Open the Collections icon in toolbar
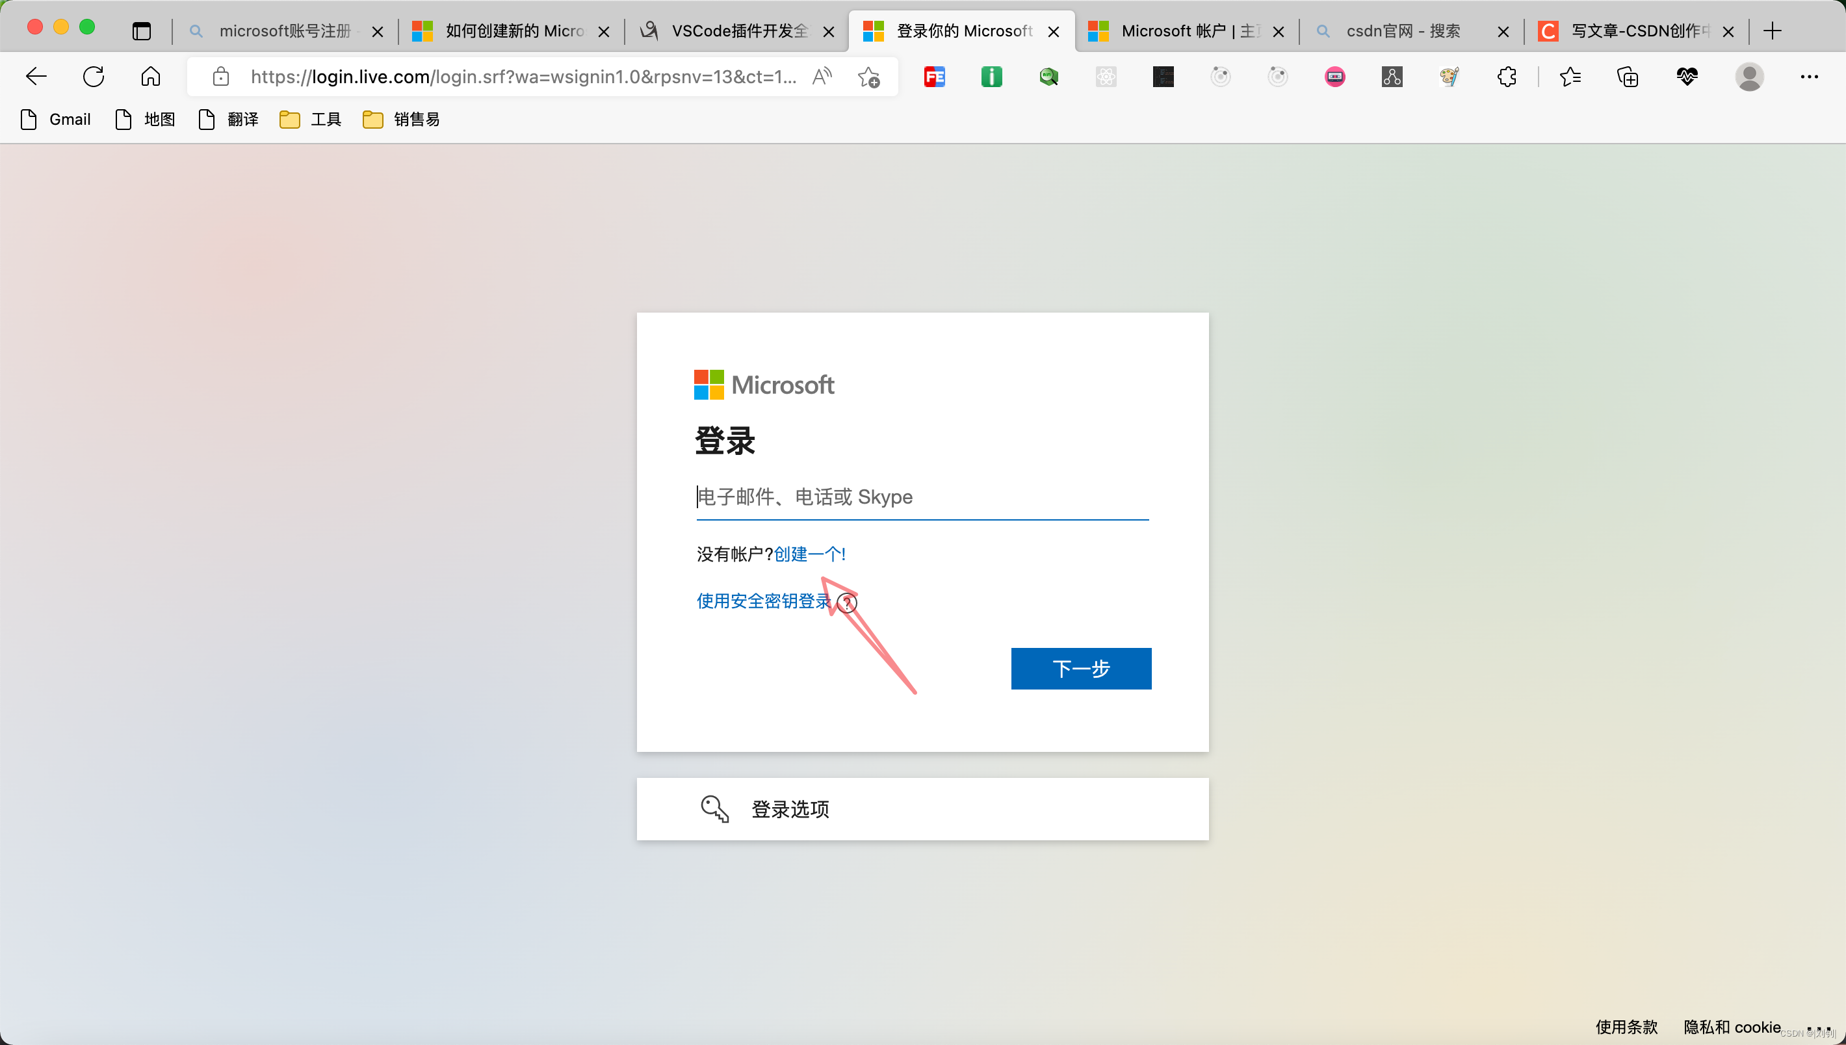Image resolution: width=1846 pixels, height=1045 pixels. click(1627, 76)
